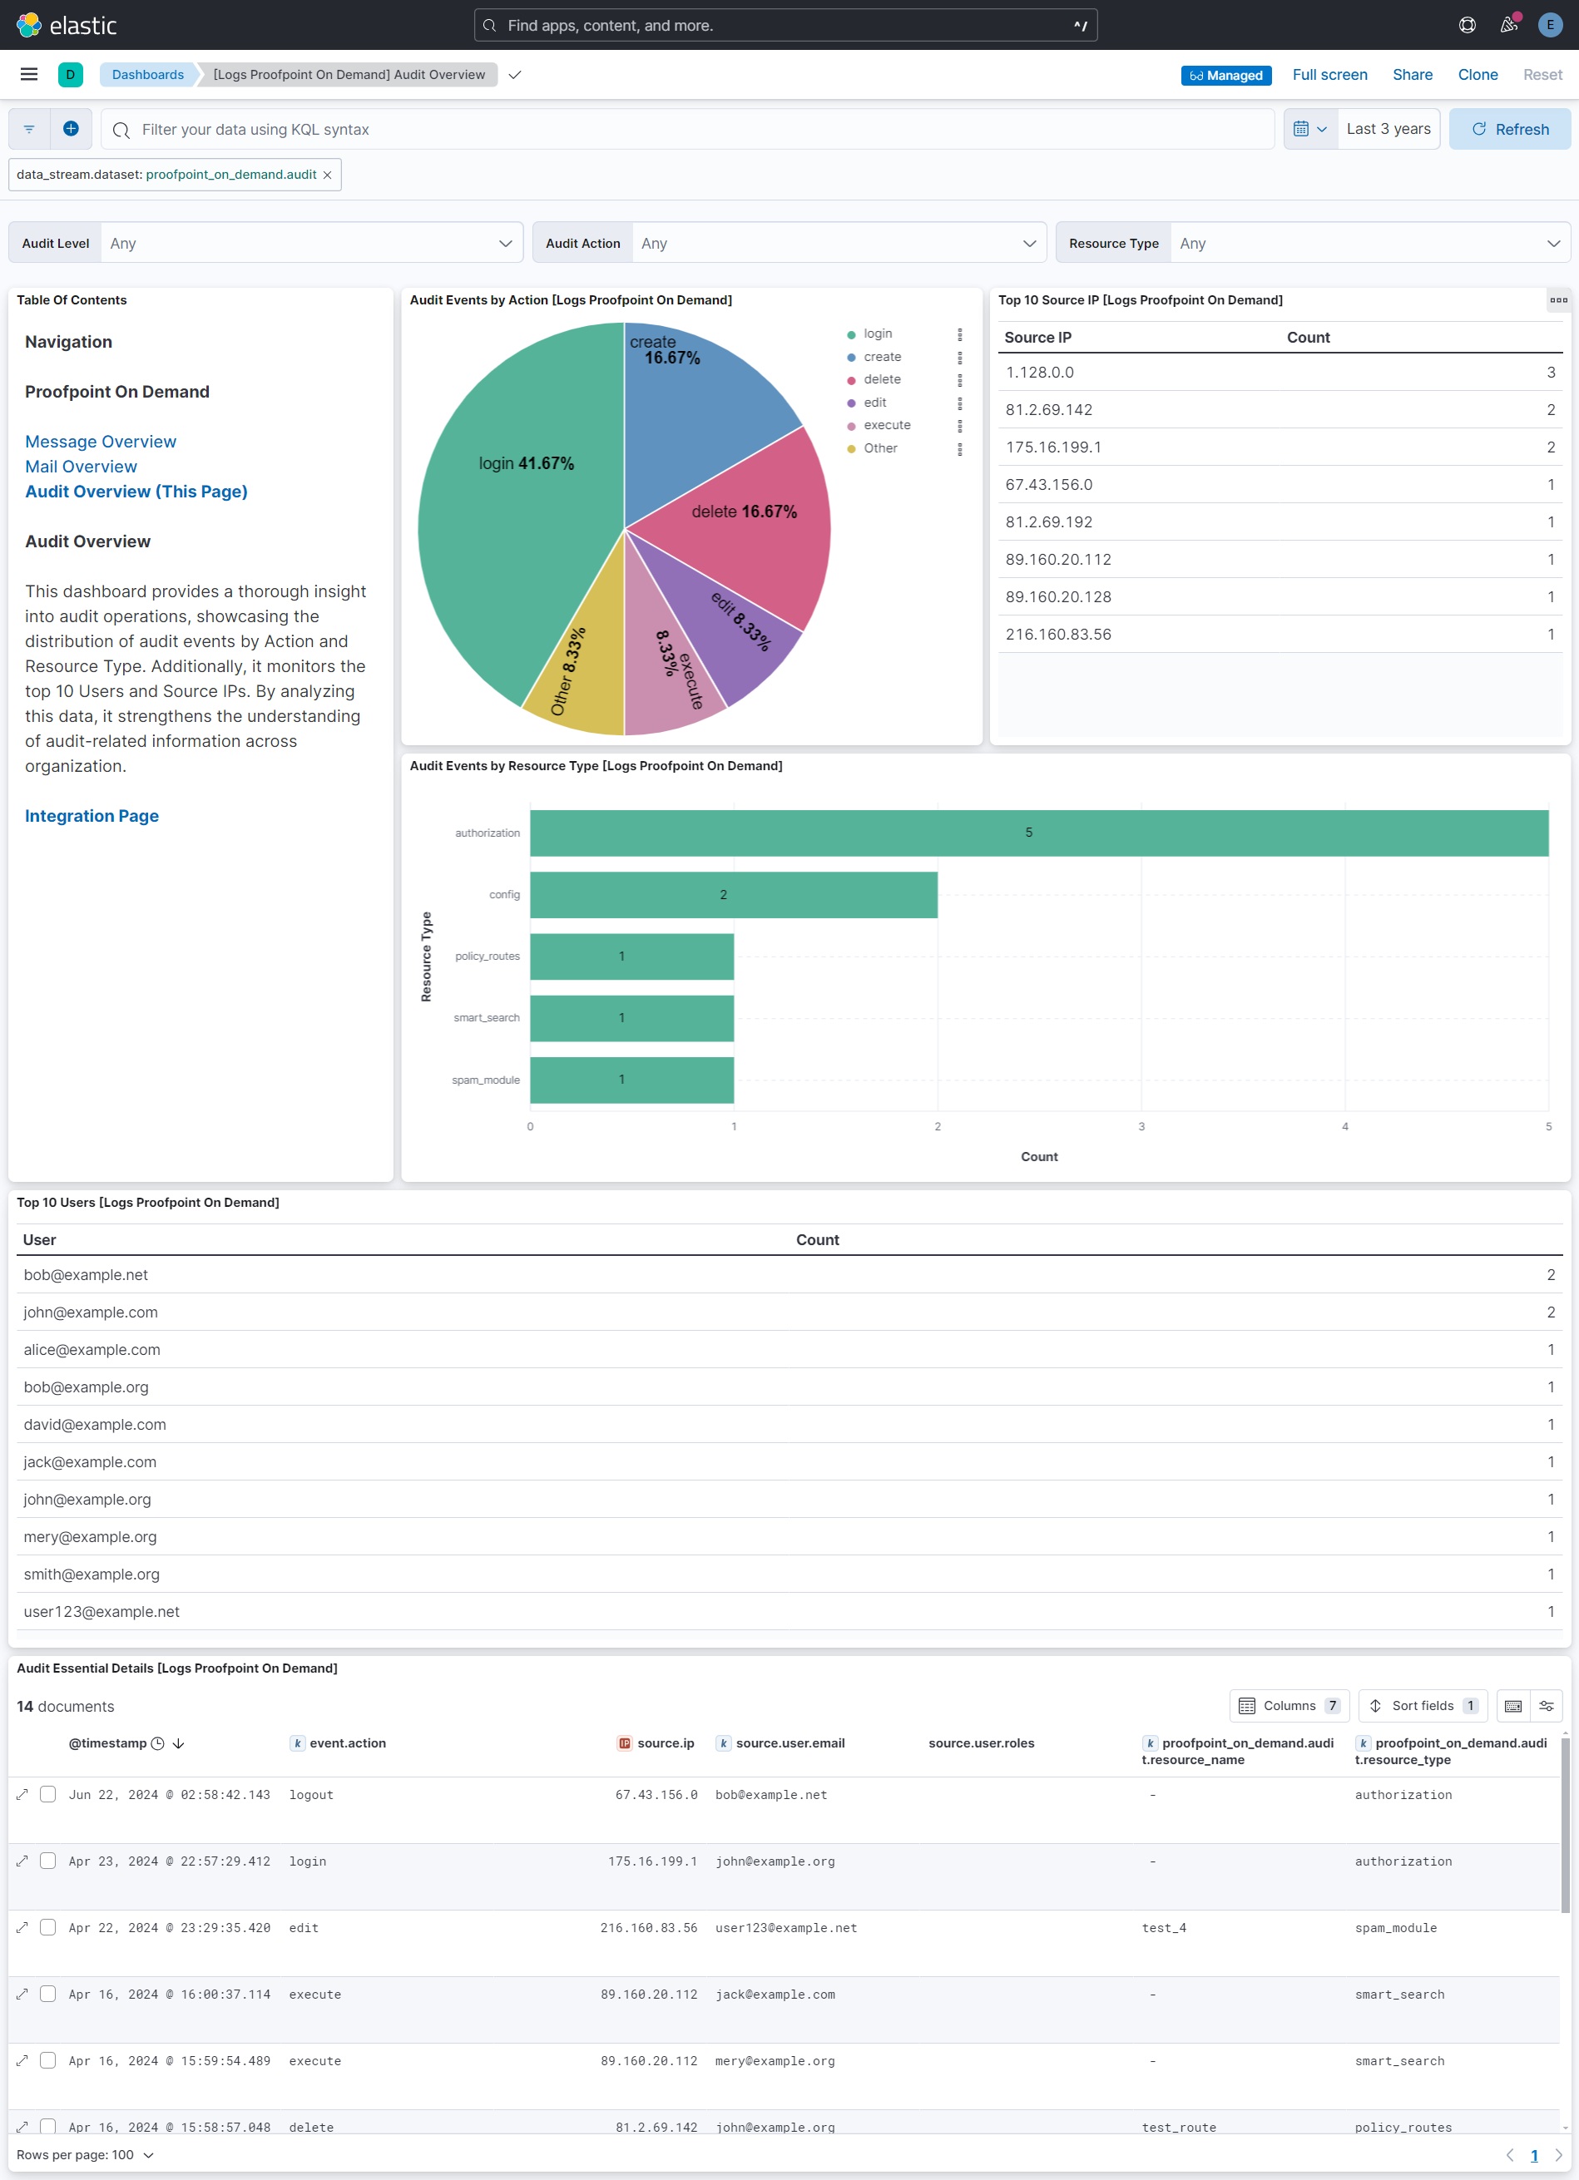Click the authorization bar in chart
The height and width of the screenshot is (2180, 1579).
1038,833
